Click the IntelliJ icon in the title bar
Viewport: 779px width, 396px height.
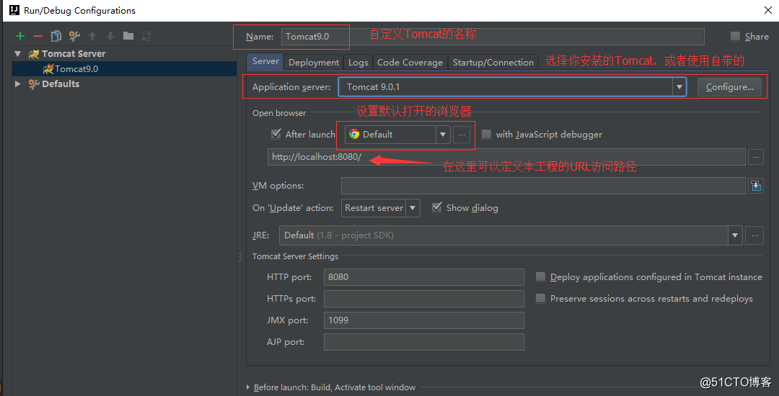click(x=14, y=10)
